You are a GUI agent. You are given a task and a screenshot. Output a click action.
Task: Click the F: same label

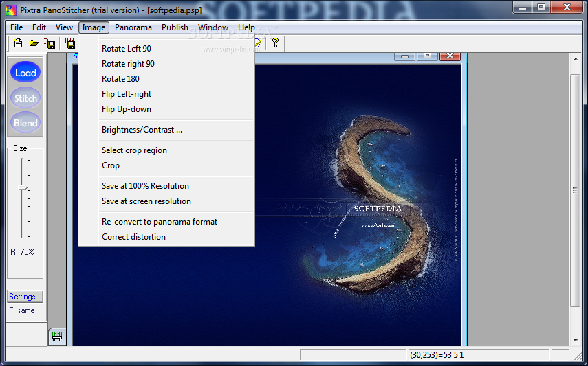22,310
